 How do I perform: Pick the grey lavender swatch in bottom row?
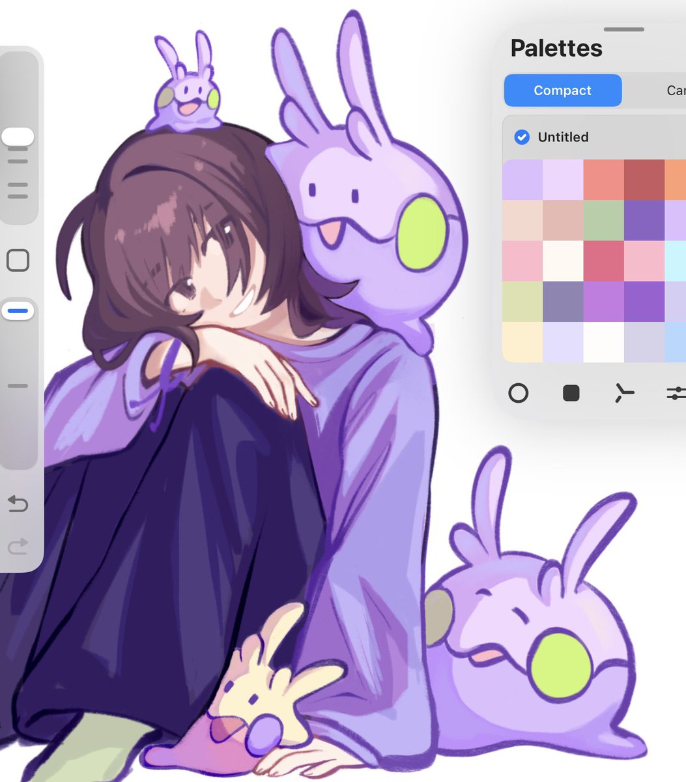(x=644, y=342)
